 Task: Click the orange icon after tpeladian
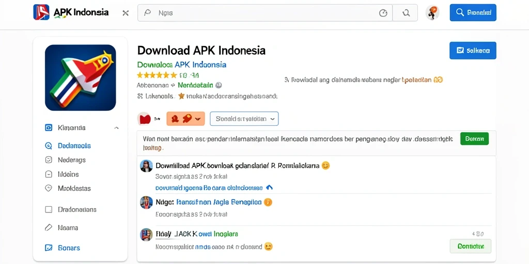(438, 80)
